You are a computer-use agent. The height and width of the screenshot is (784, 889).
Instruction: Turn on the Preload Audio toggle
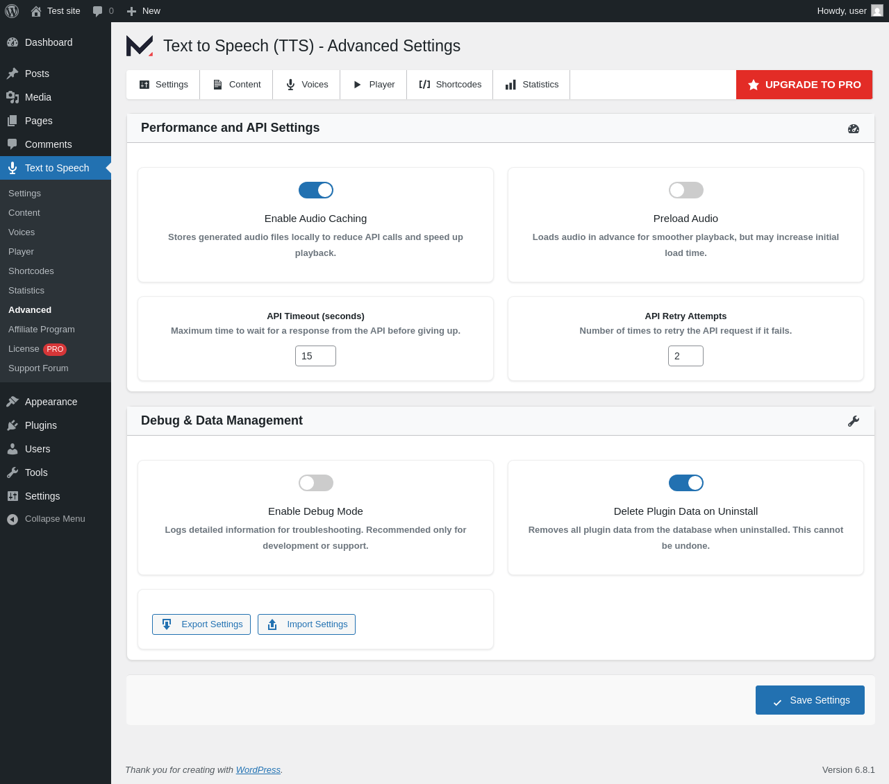686,190
